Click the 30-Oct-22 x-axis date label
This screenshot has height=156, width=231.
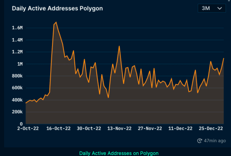coord(89,128)
